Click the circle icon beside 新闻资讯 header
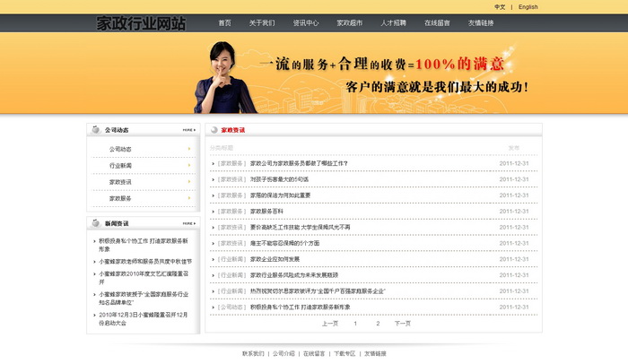The height and width of the screenshot is (364, 628). coord(97,223)
